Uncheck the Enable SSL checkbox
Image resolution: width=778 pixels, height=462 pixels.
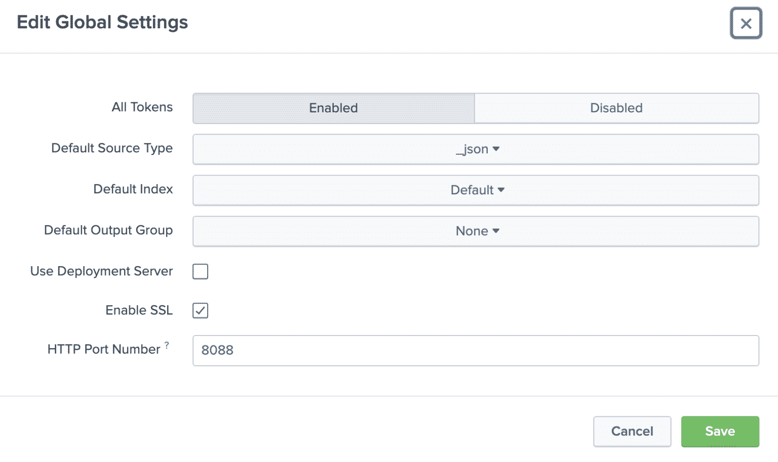(200, 311)
